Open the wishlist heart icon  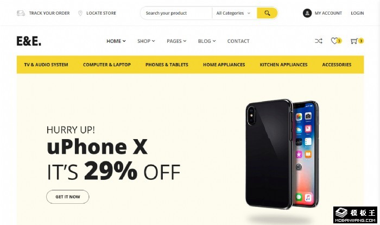pyautogui.click(x=334, y=41)
